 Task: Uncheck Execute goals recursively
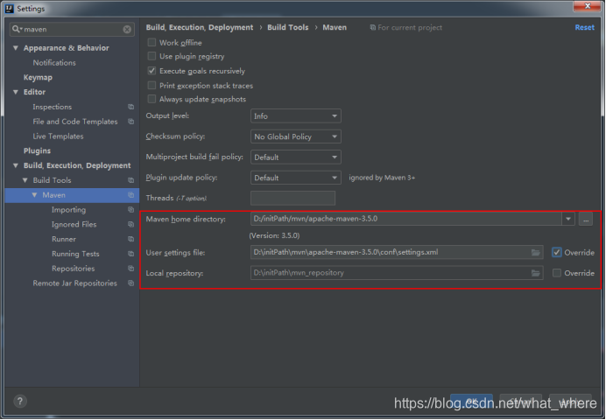[151, 71]
